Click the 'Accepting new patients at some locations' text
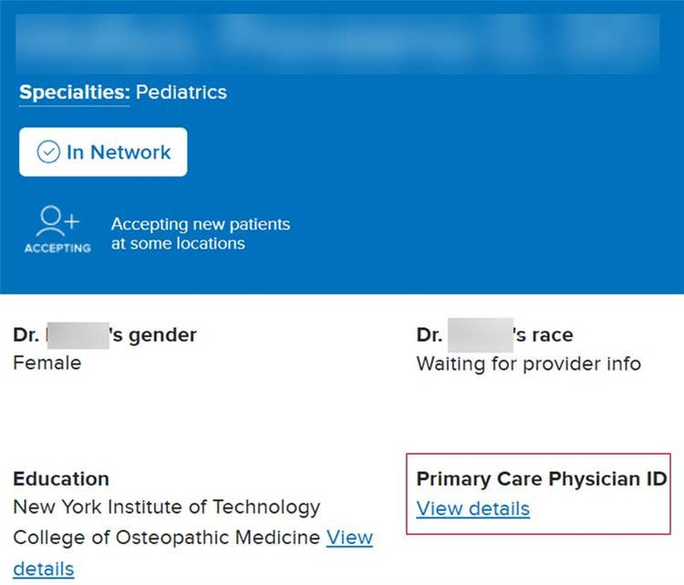Screen dimensions: 684x585 coord(200,233)
